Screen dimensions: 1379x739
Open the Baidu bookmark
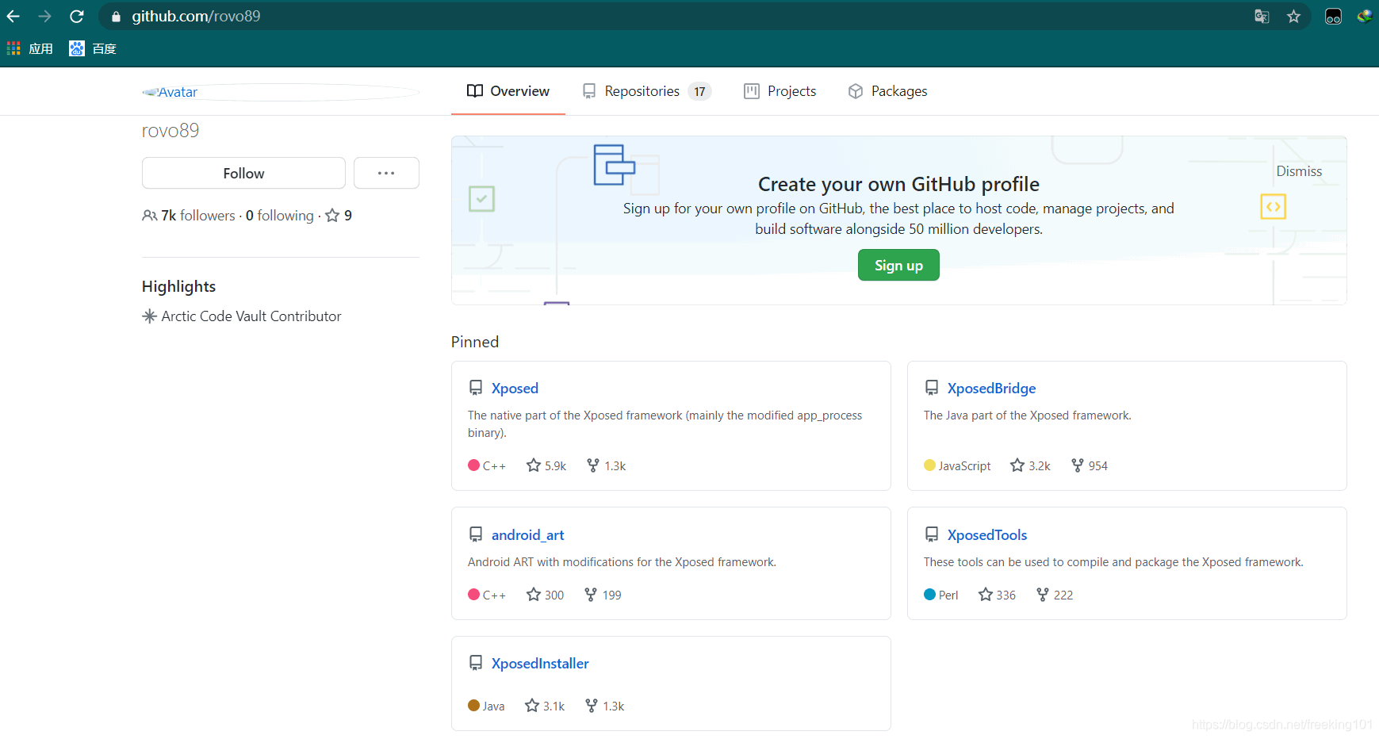point(93,48)
